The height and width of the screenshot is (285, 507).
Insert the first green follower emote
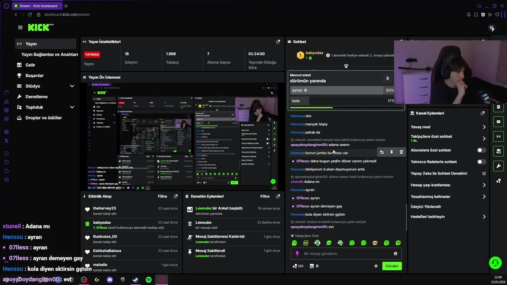(294, 243)
